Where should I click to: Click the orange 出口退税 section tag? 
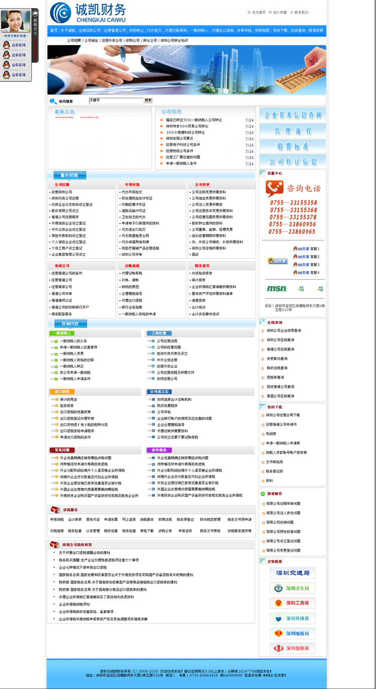click(62, 392)
